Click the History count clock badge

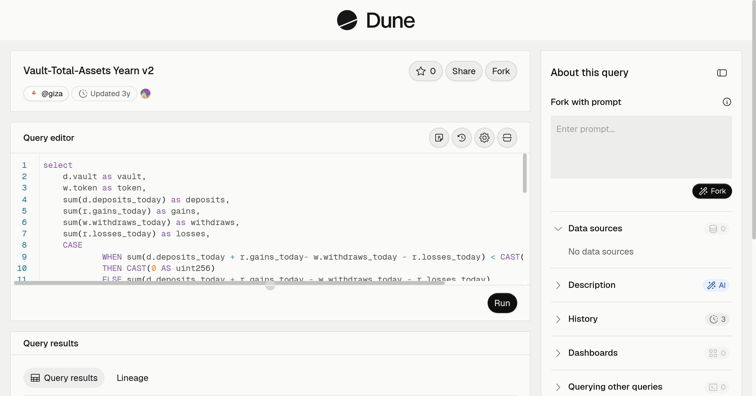pyautogui.click(x=717, y=319)
